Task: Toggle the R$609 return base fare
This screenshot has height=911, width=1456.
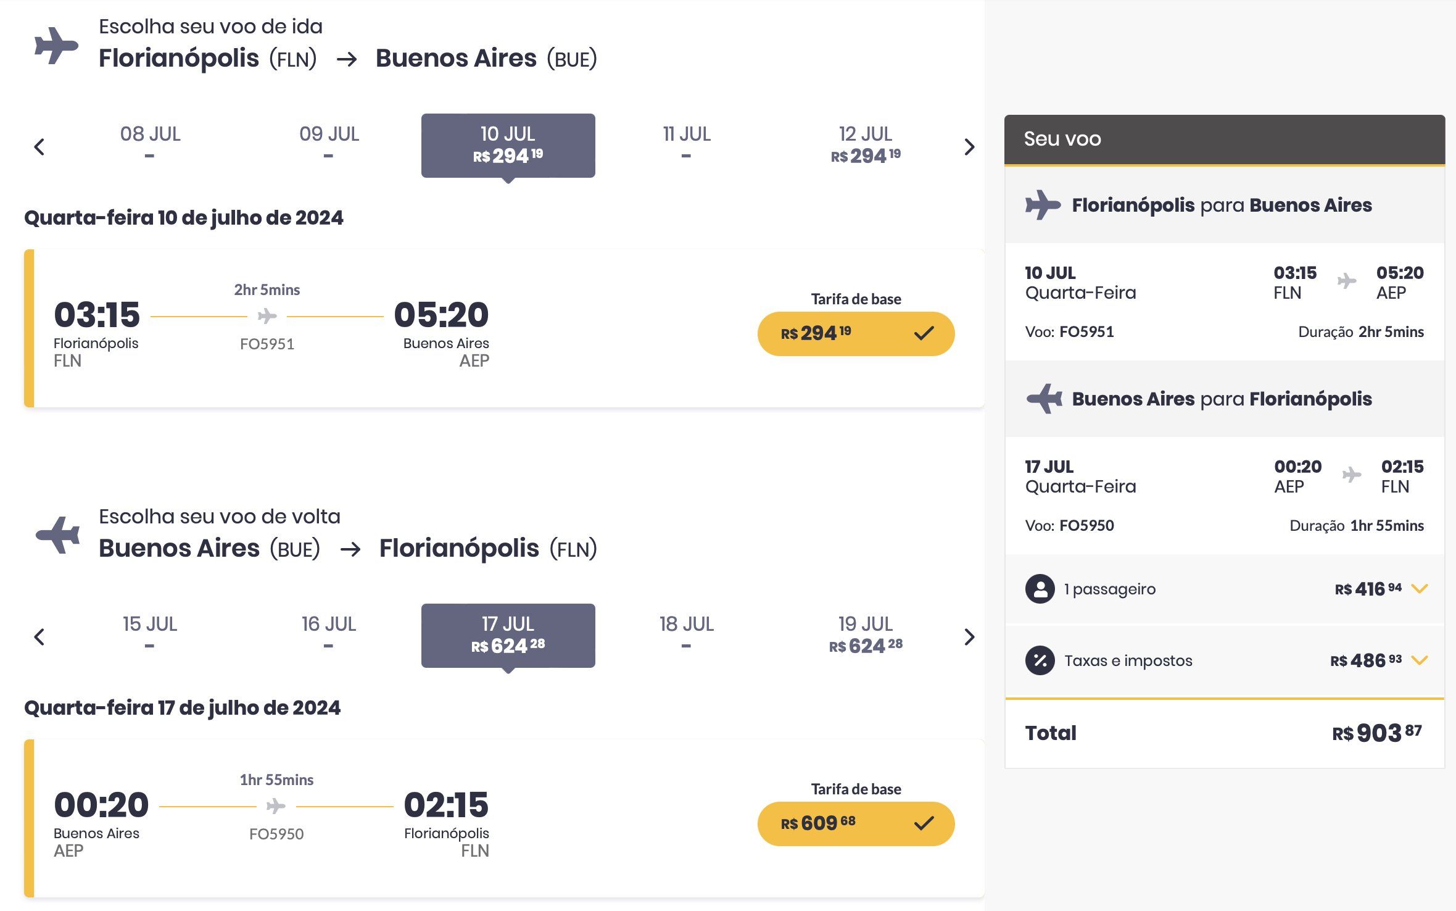Action: [856, 824]
